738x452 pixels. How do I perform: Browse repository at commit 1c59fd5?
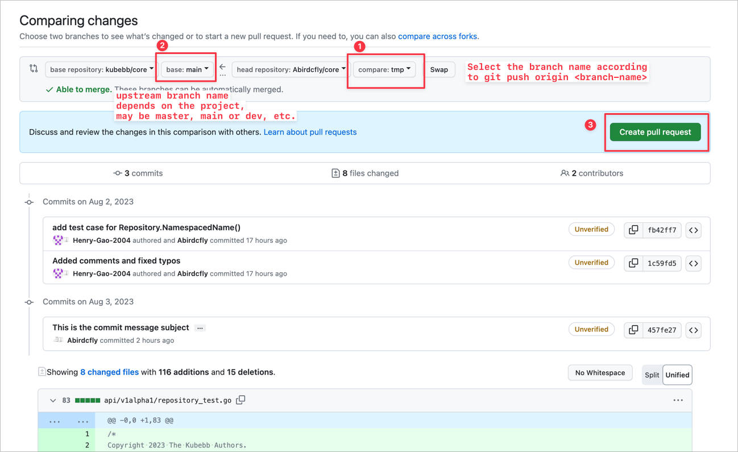click(693, 263)
